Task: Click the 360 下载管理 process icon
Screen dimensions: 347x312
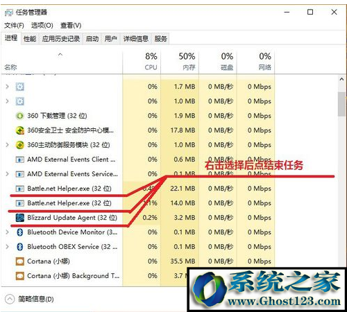Action: 20,116
